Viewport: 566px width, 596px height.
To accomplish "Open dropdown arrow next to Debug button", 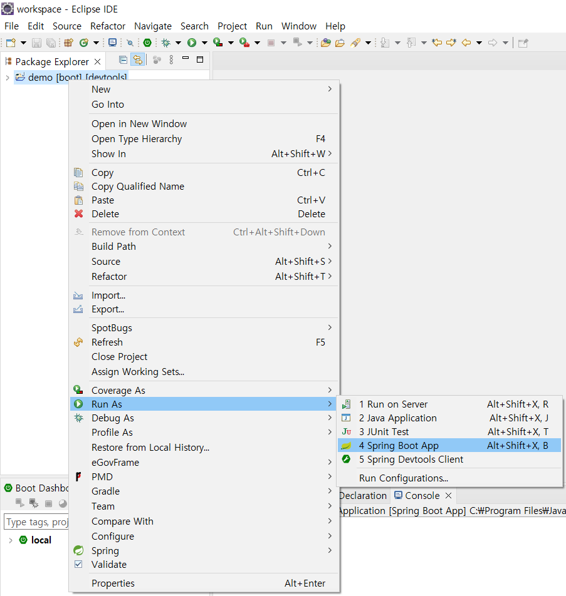I will click(178, 43).
